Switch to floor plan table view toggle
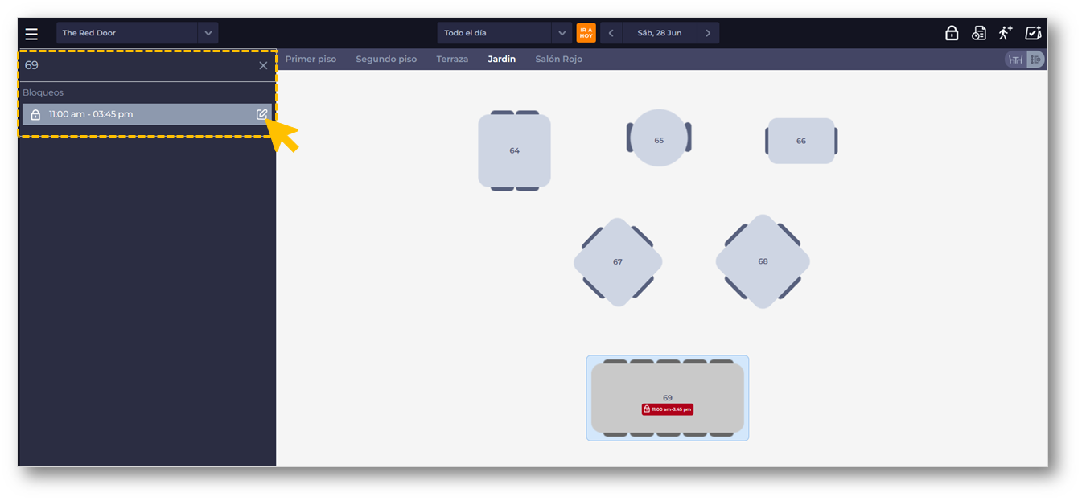The height and width of the screenshot is (501, 1082). [1016, 60]
